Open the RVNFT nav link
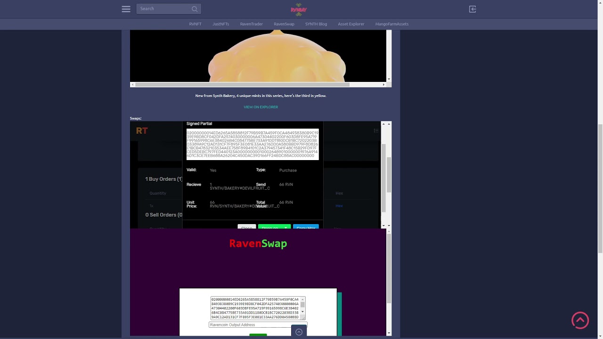 [x=195, y=24]
